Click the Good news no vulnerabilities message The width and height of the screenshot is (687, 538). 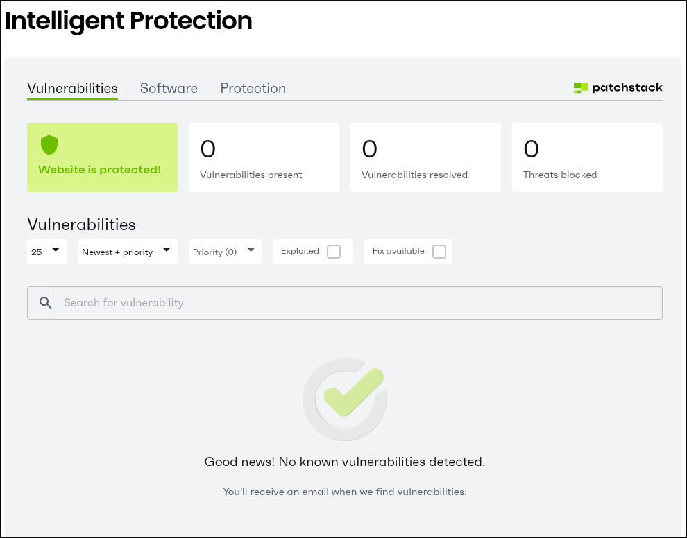(345, 462)
